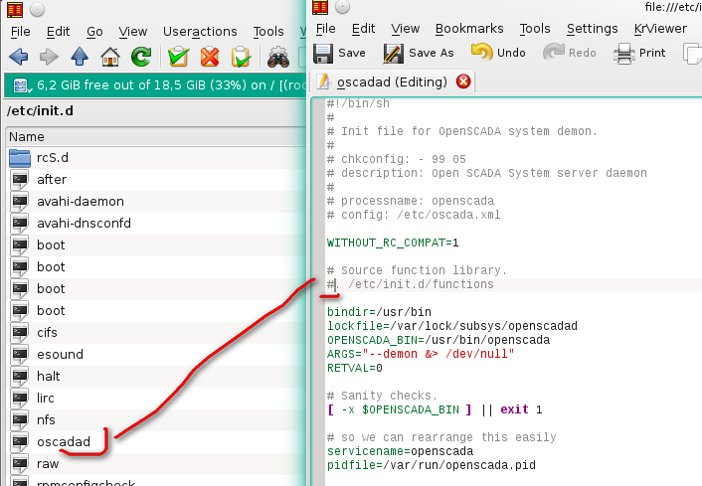The width and height of the screenshot is (702, 486).
Task: Undo the last edit
Action: point(498,53)
